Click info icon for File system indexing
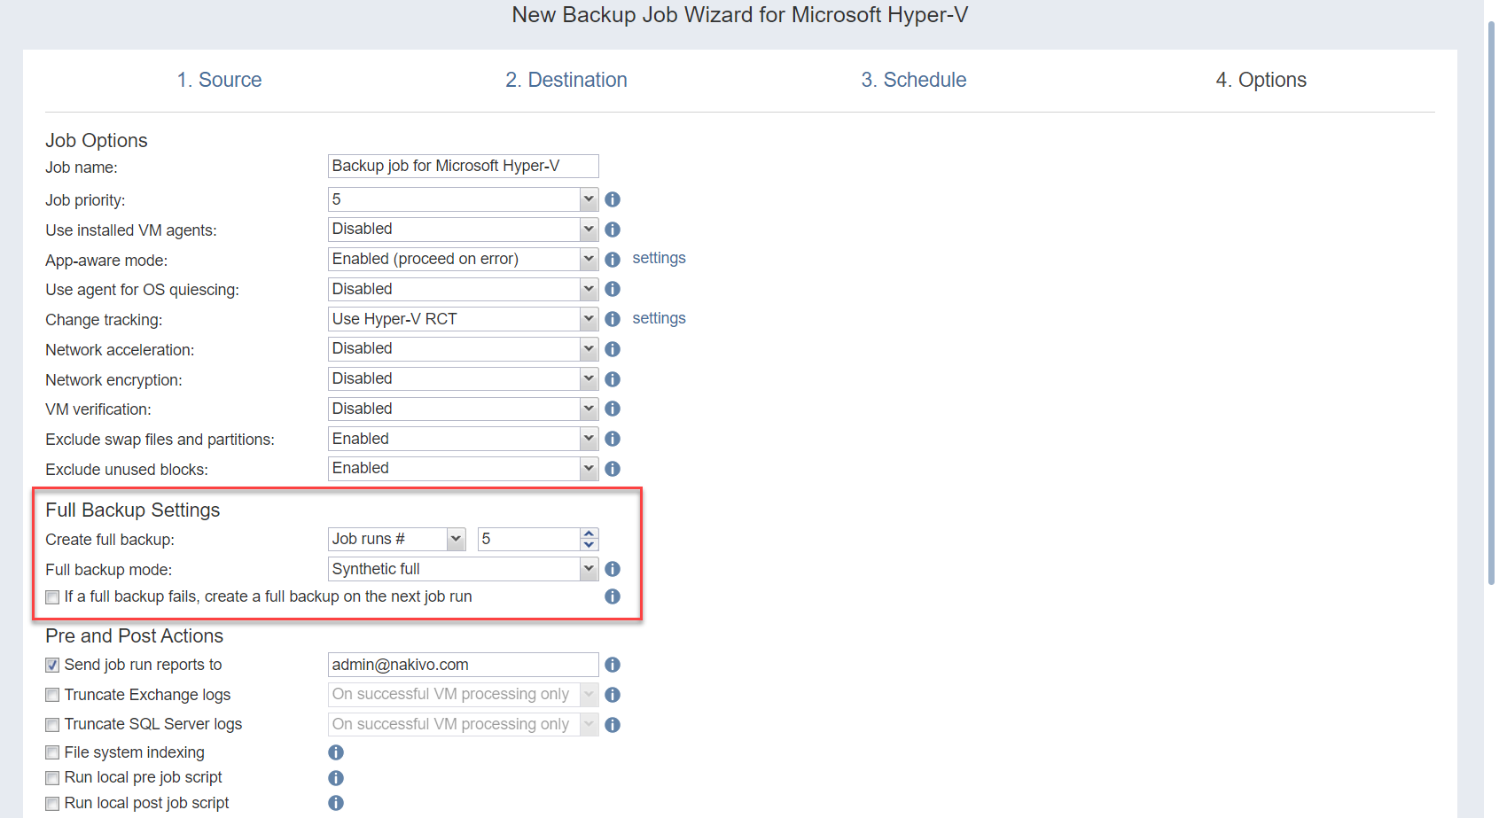This screenshot has height=818, width=1499. pos(335,752)
